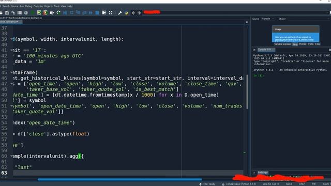Click the @ symbol finder toolbar icon
The image size is (331, 186).
(26, 13)
